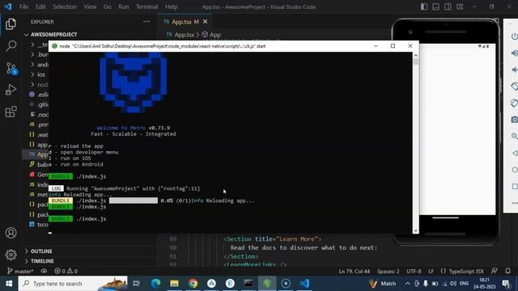
Task: Open errors and warnings count
Action: click(66, 272)
